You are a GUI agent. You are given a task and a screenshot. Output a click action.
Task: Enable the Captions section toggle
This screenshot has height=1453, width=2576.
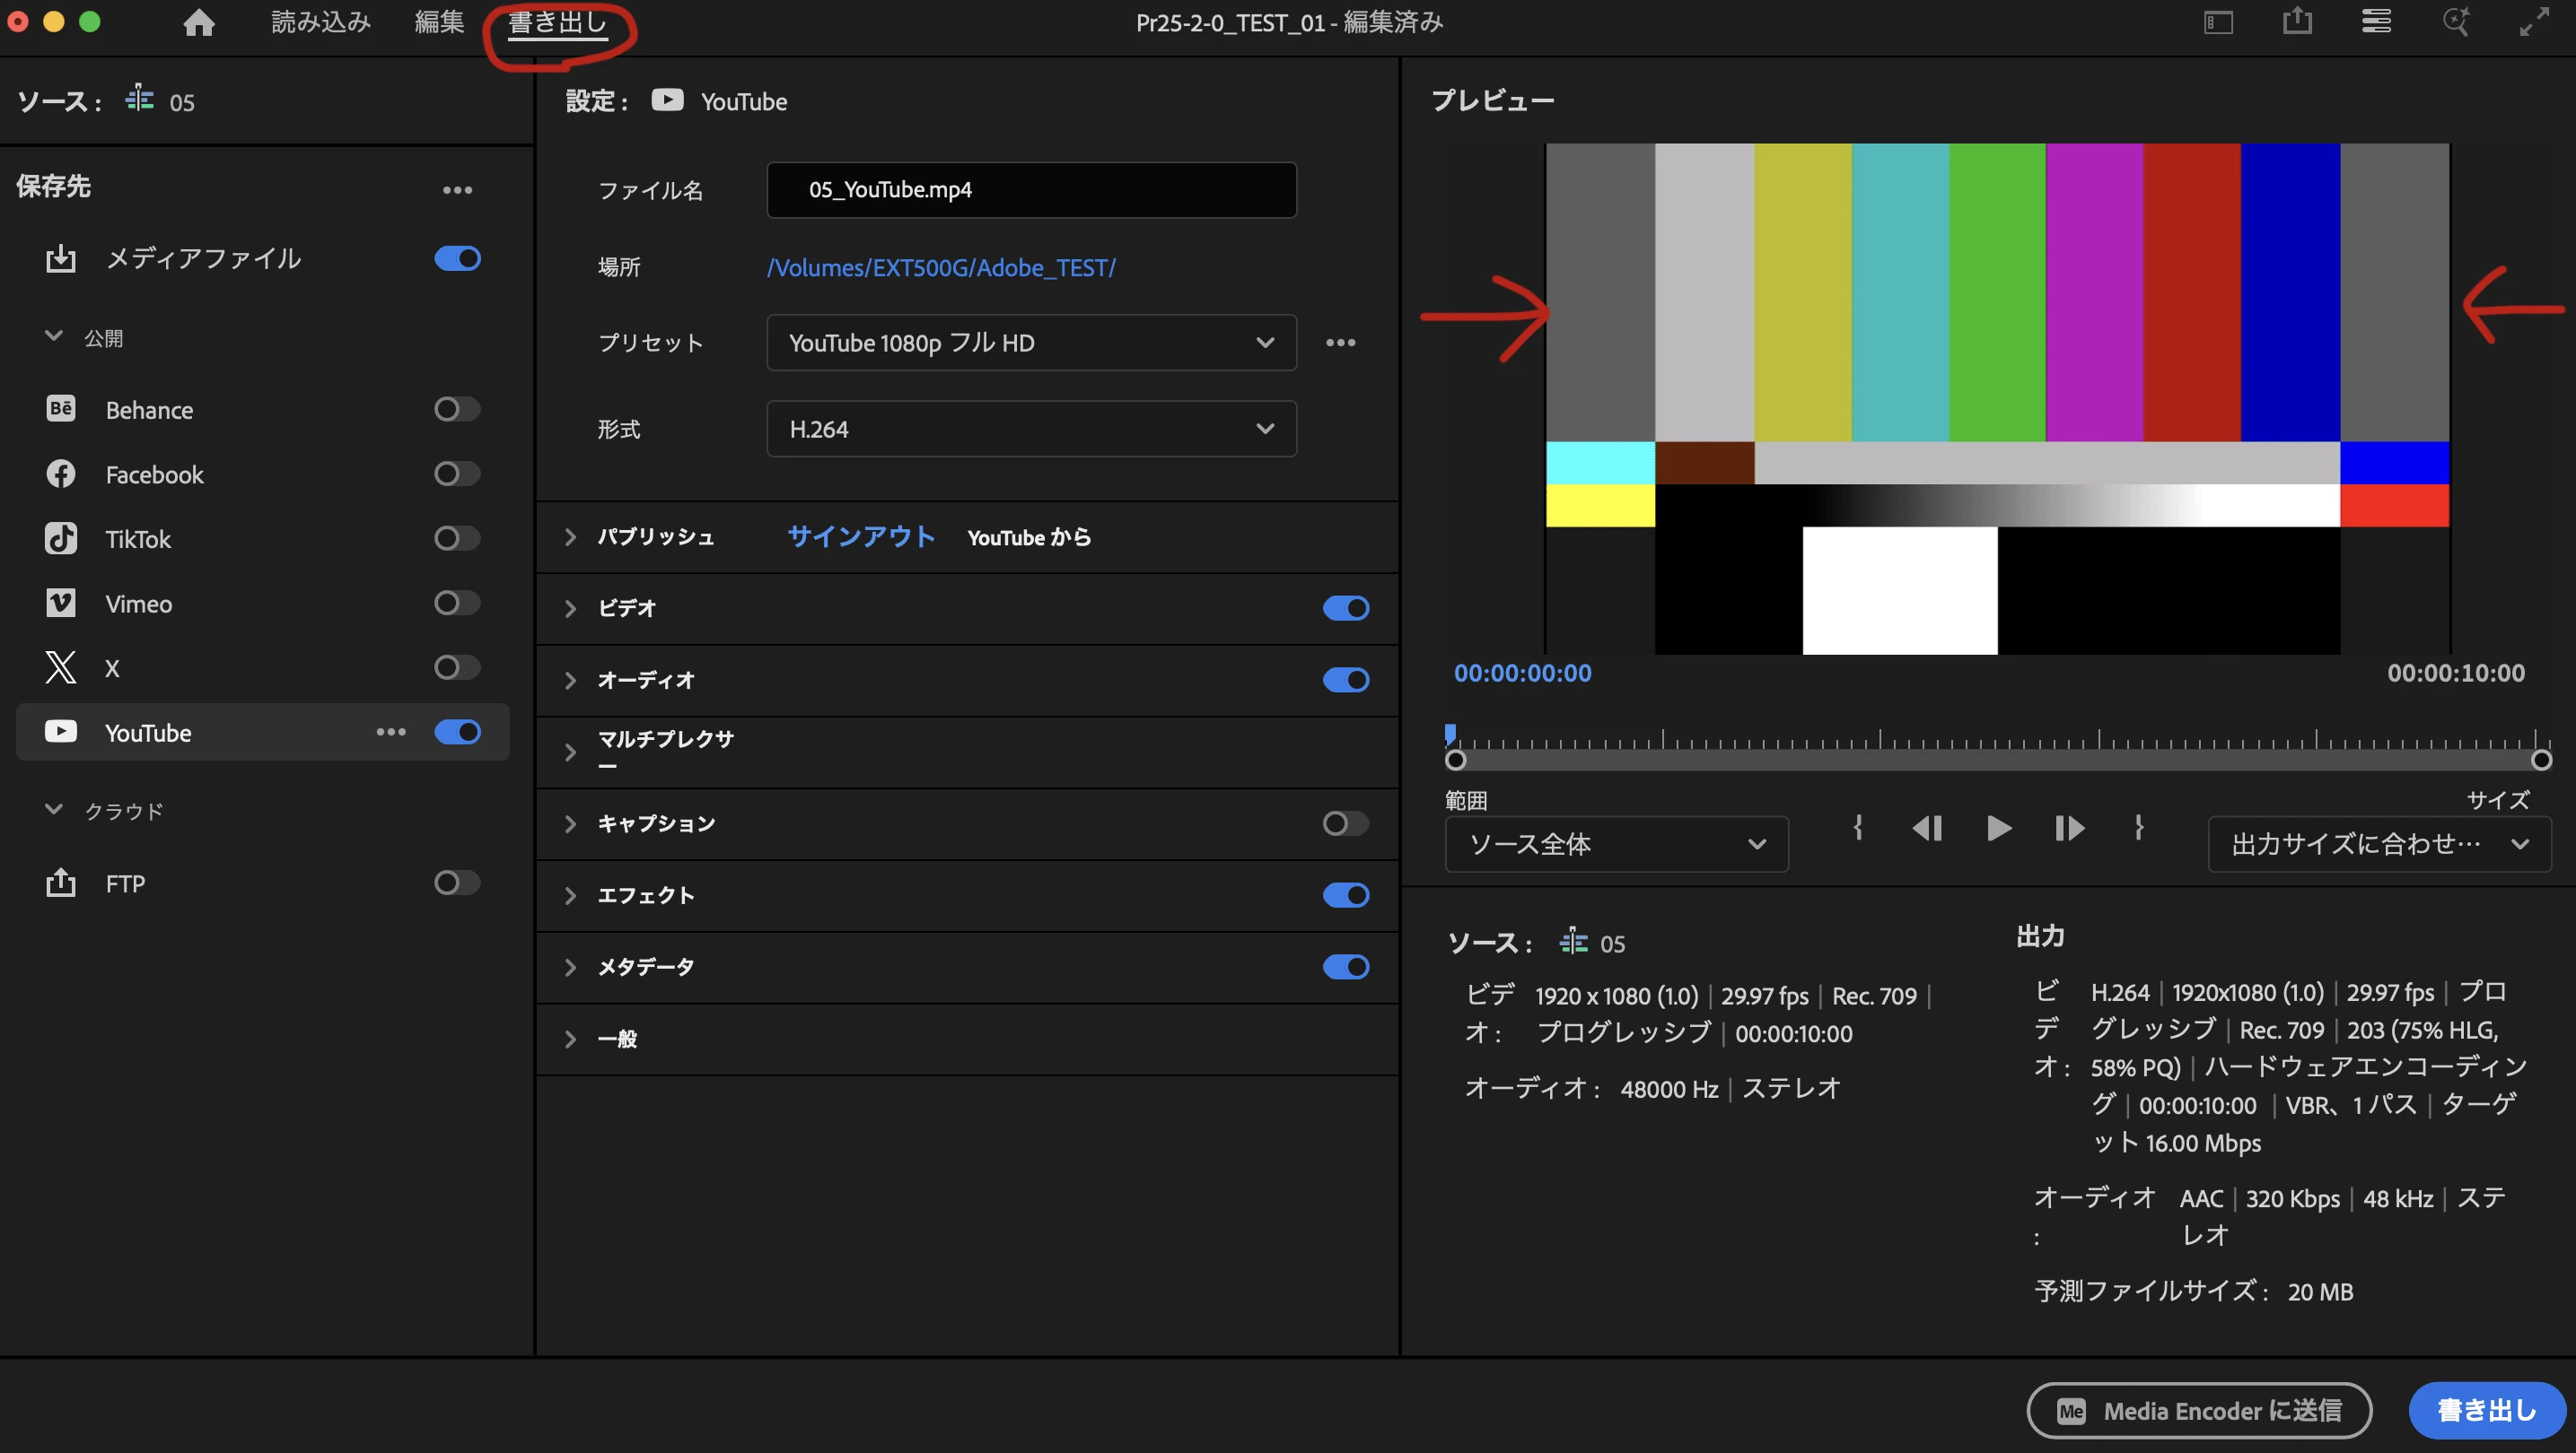pyautogui.click(x=1345, y=823)
